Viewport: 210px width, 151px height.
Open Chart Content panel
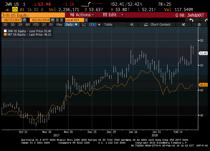[157, 25]
